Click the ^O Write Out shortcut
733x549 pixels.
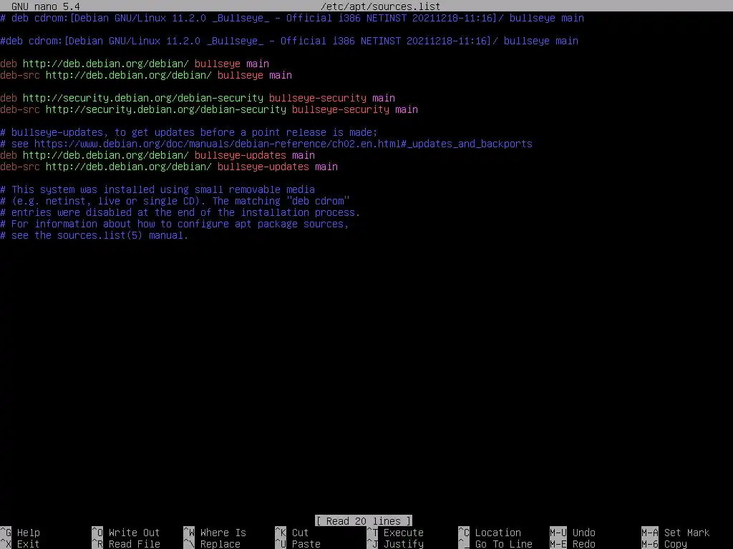[x=126, y=533]
